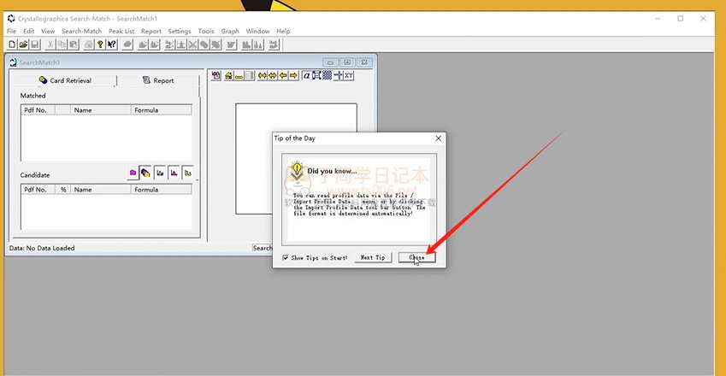Click the yellow house Home view graph icon

228,75
